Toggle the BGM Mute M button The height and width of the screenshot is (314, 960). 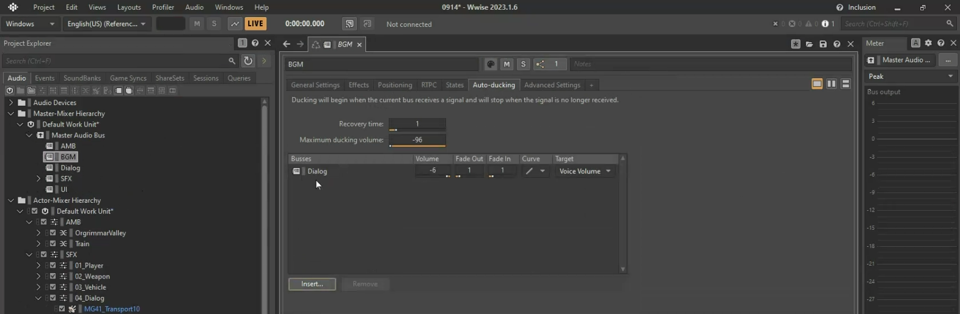[507, 64]
